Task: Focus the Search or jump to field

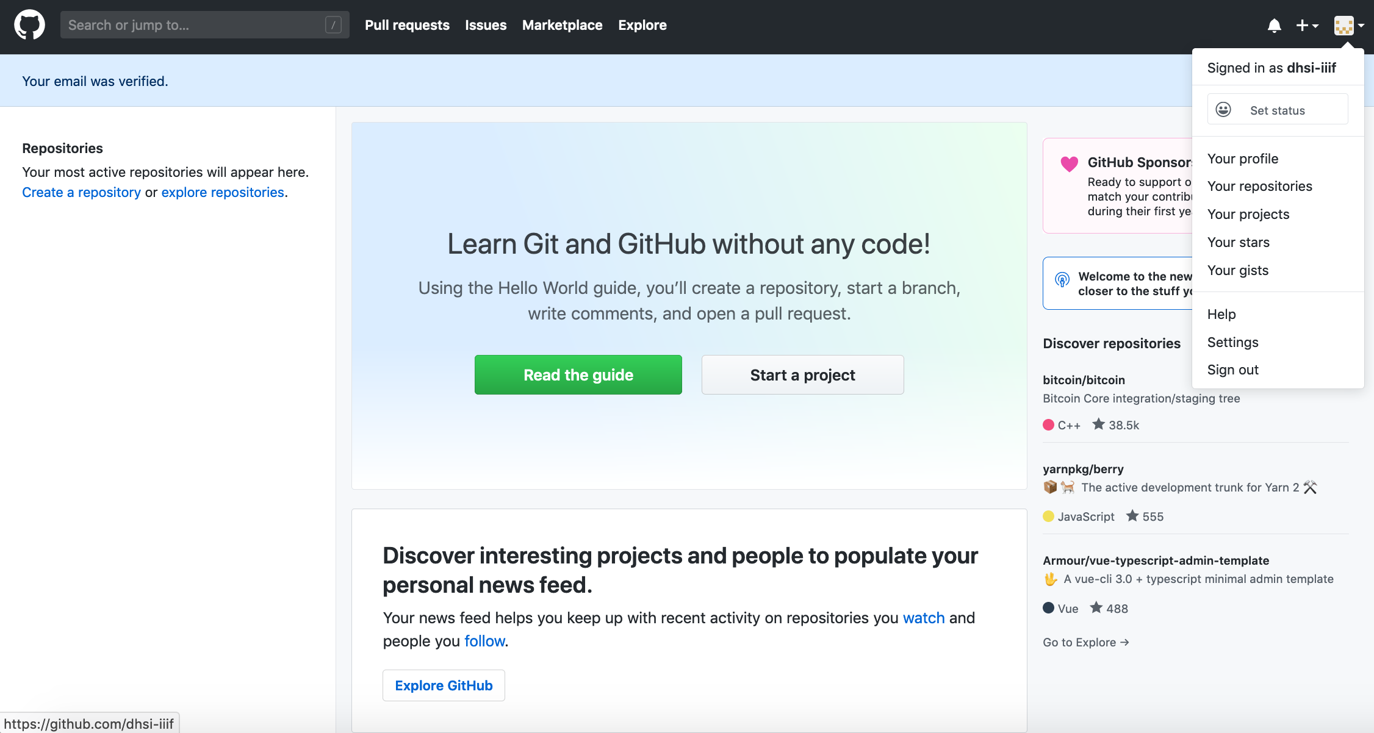Action: pos(204,25)
